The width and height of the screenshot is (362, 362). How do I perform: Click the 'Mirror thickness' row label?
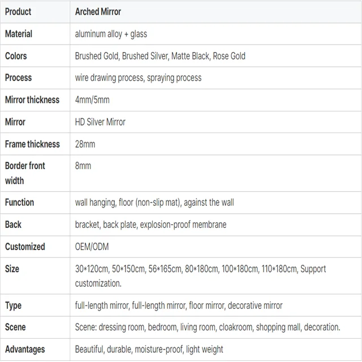point(32,100)
